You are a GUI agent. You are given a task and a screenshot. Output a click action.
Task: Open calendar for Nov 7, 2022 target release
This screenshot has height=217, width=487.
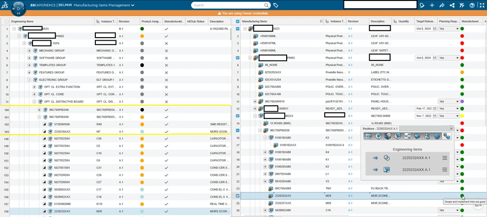[435, 116]
